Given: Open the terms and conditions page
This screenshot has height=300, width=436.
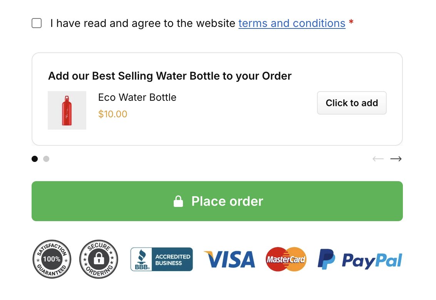Looking at the screenshot, I should click(x=292, y=23).
